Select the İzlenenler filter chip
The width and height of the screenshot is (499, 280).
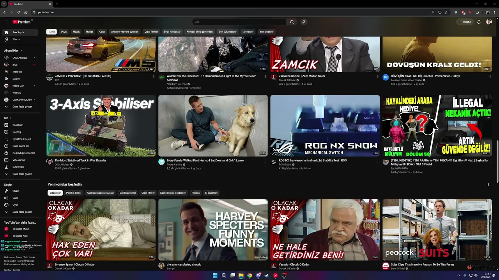248,32
